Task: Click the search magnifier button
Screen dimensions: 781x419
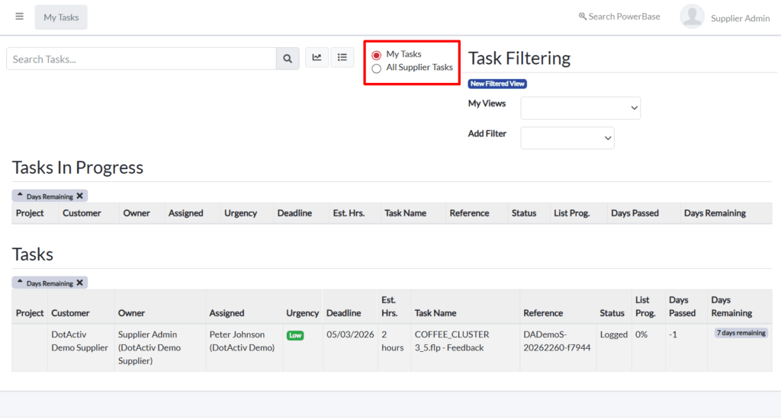Action: pos(288,59)
